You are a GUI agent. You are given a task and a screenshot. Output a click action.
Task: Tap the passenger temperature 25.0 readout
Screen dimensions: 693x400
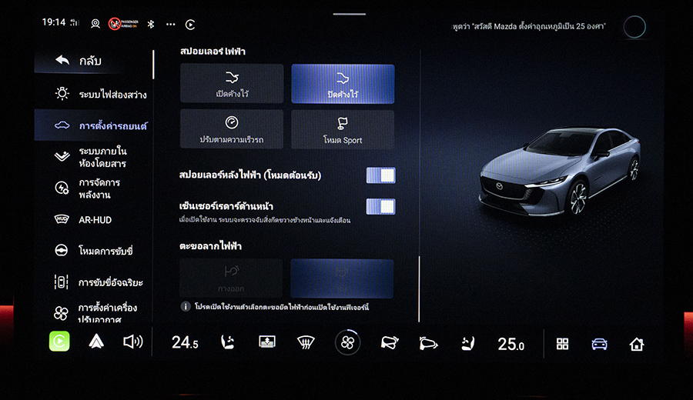[511, 344]
